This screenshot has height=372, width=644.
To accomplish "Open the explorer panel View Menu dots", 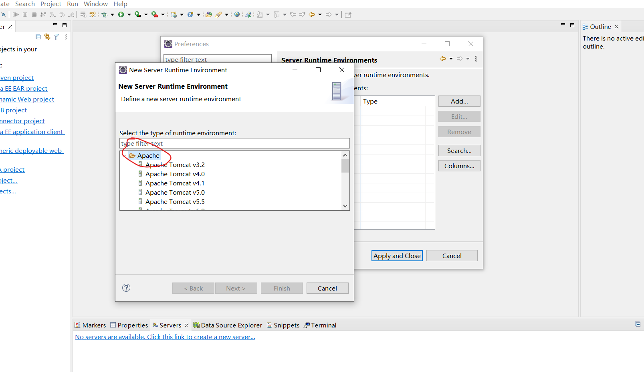I will (66, 37).
